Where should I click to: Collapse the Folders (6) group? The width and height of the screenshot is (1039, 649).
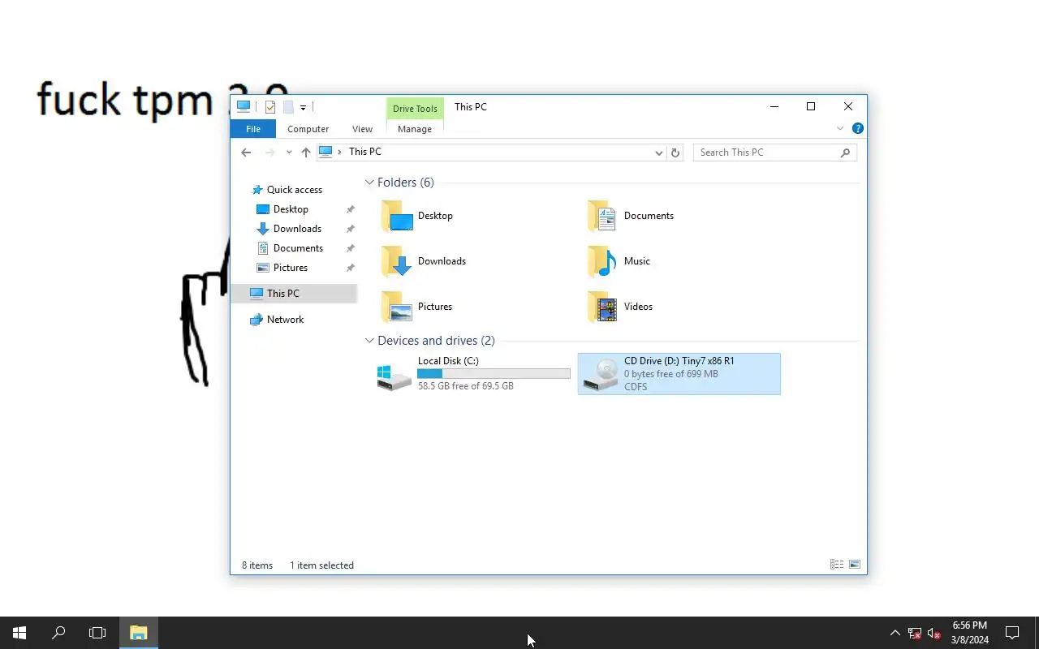coord(369,183)
